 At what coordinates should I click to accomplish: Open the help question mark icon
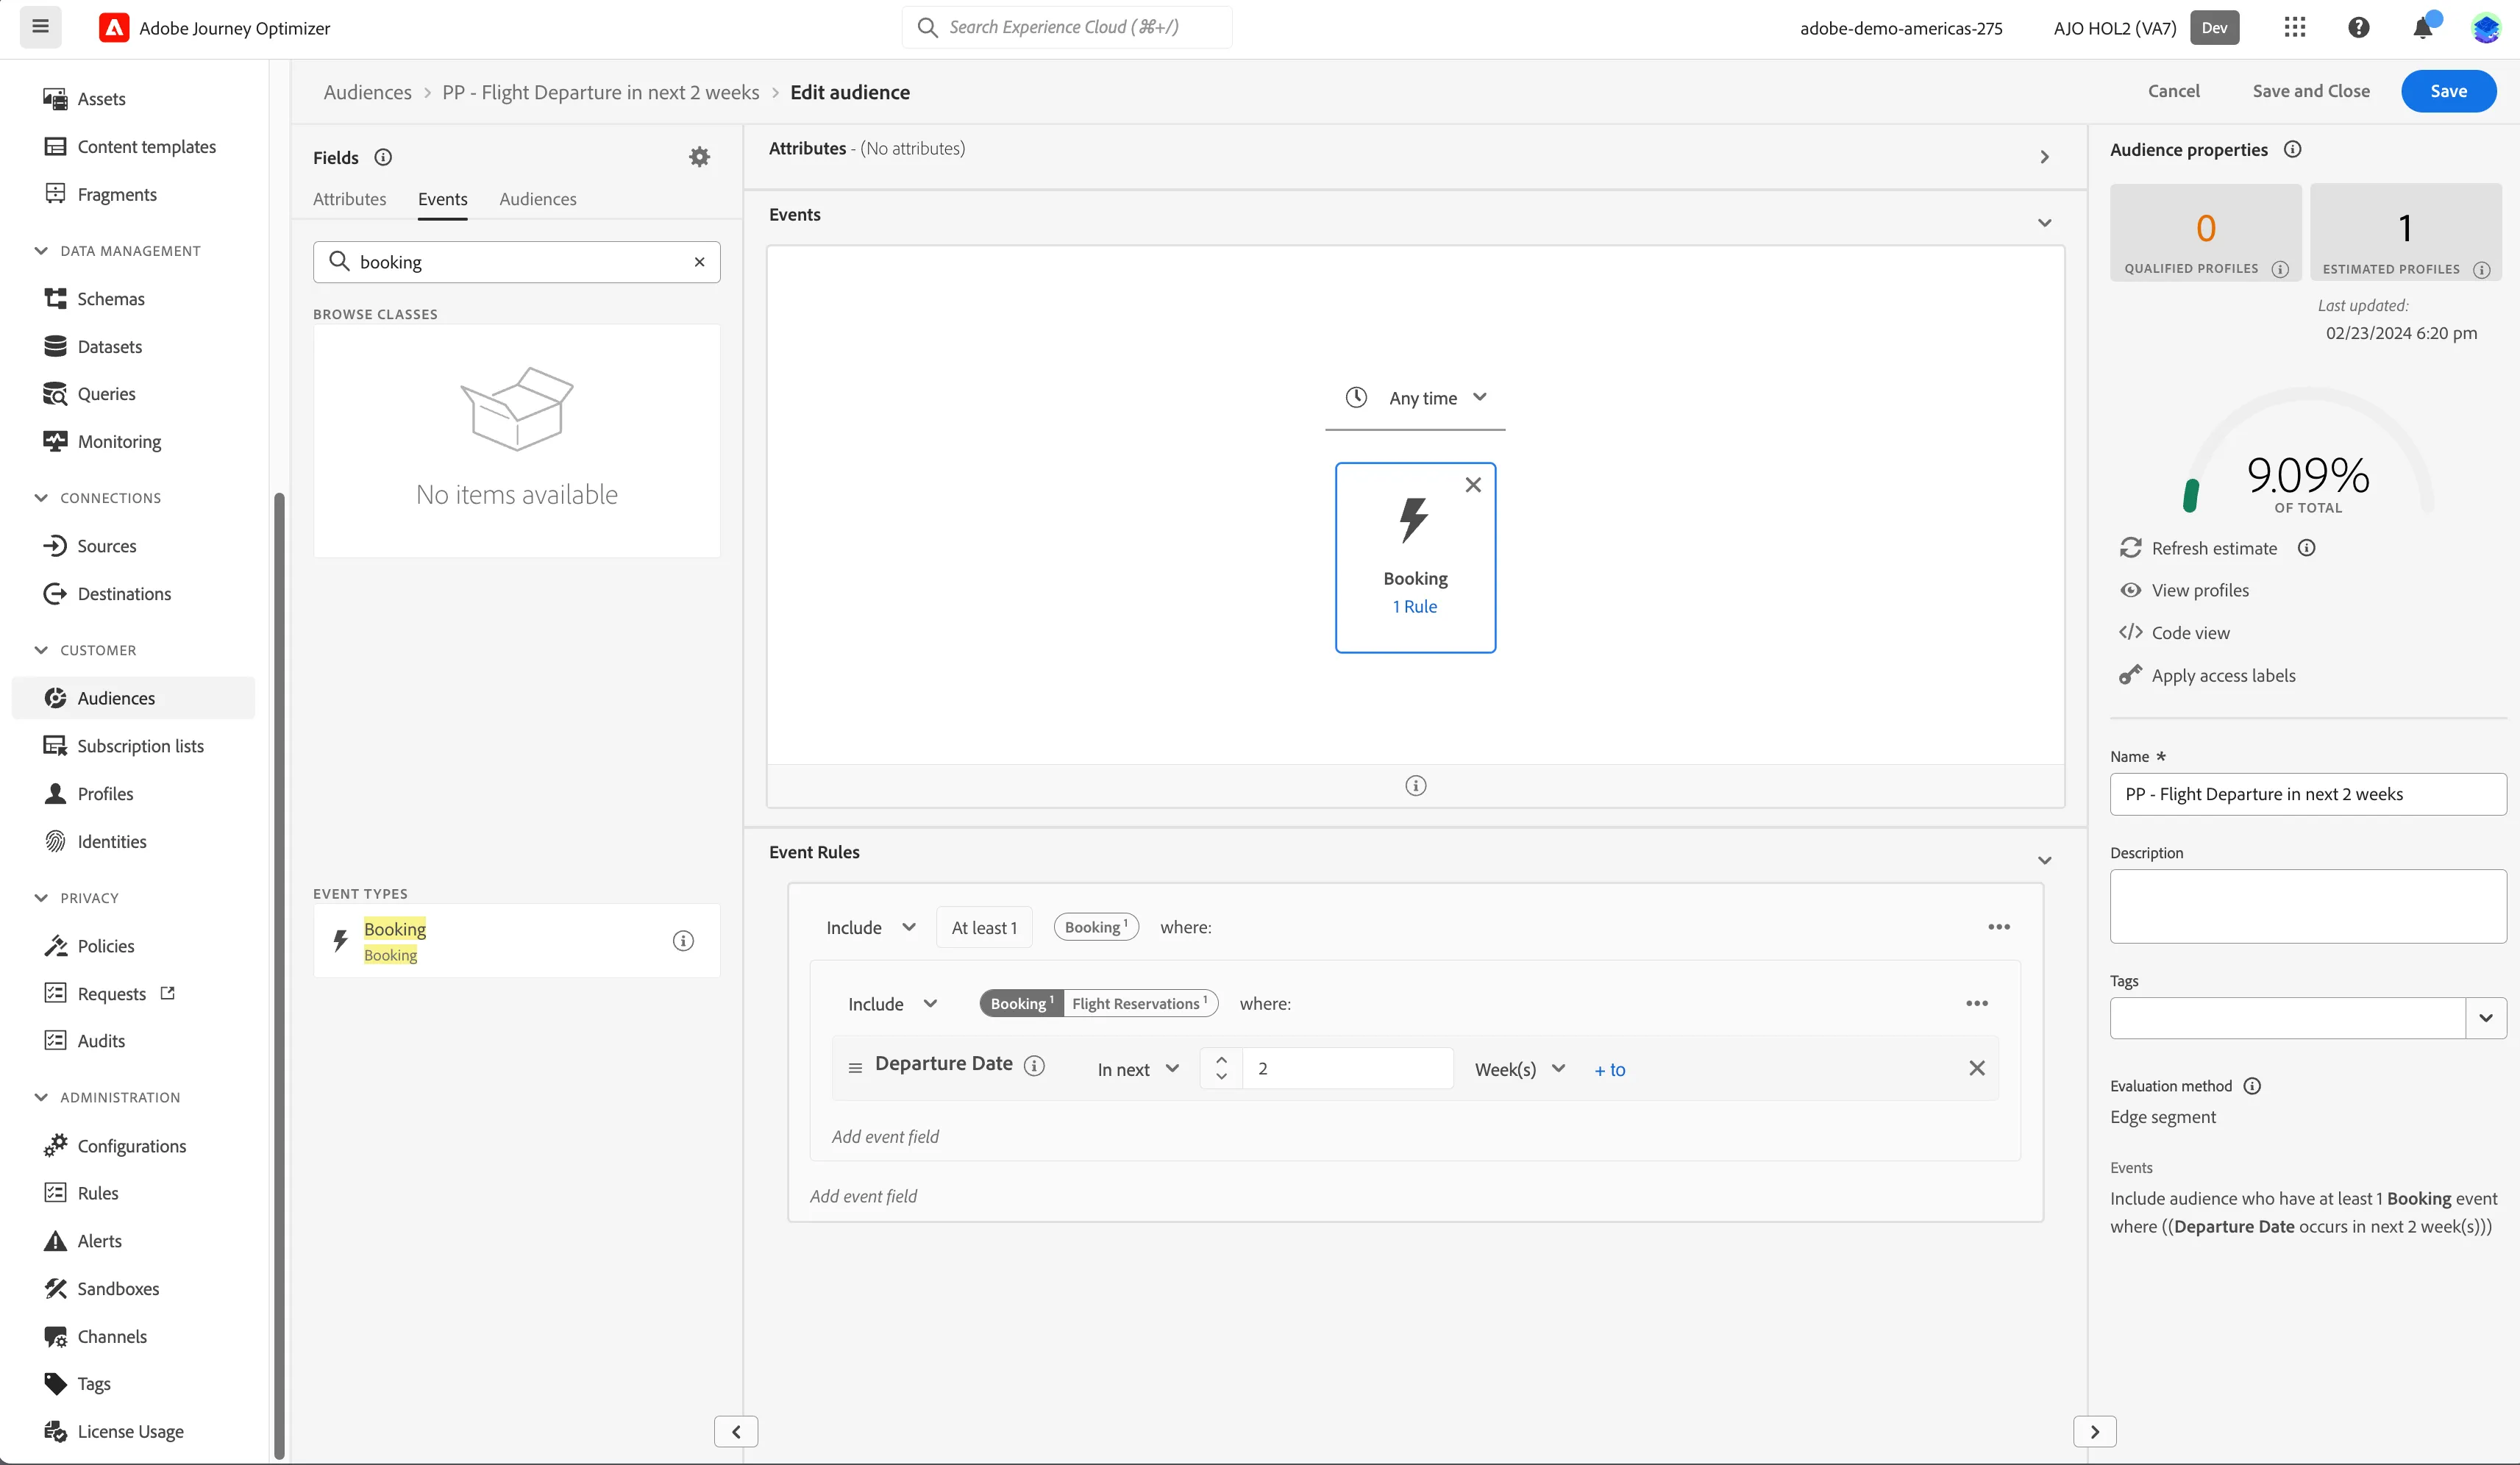coord(2358,27)
